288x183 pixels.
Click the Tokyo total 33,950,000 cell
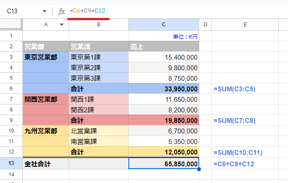pyautogui.click(x=164, y=89)
